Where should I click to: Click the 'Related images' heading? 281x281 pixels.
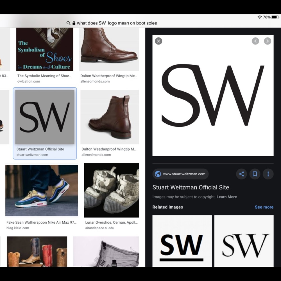pos(167,207)
